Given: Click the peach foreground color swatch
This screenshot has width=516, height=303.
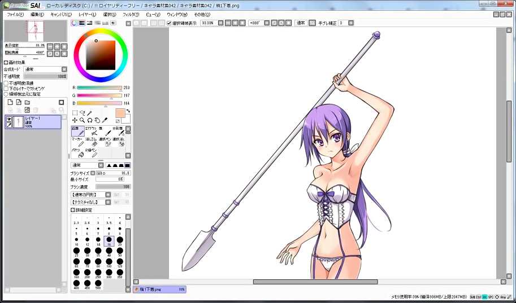Looking at the screenshot, I should click(120, 113).
